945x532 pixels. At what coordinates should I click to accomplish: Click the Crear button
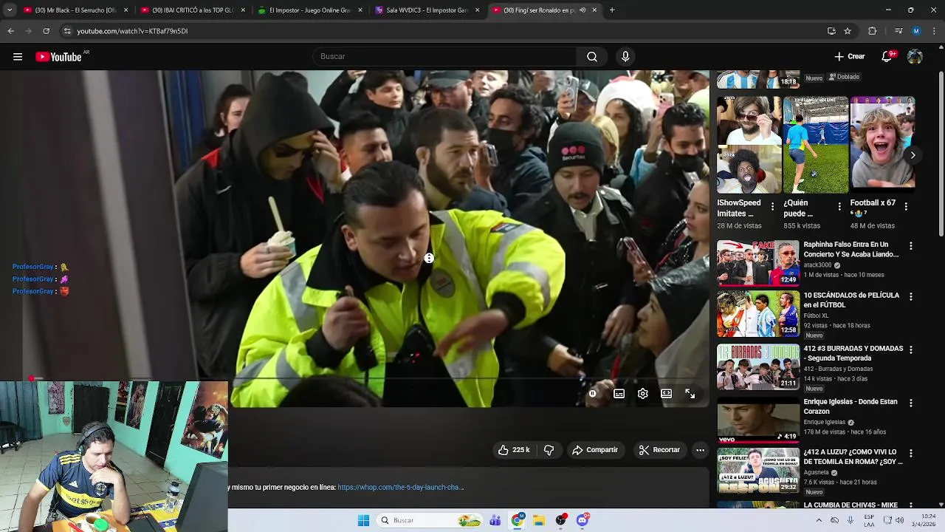850,57
